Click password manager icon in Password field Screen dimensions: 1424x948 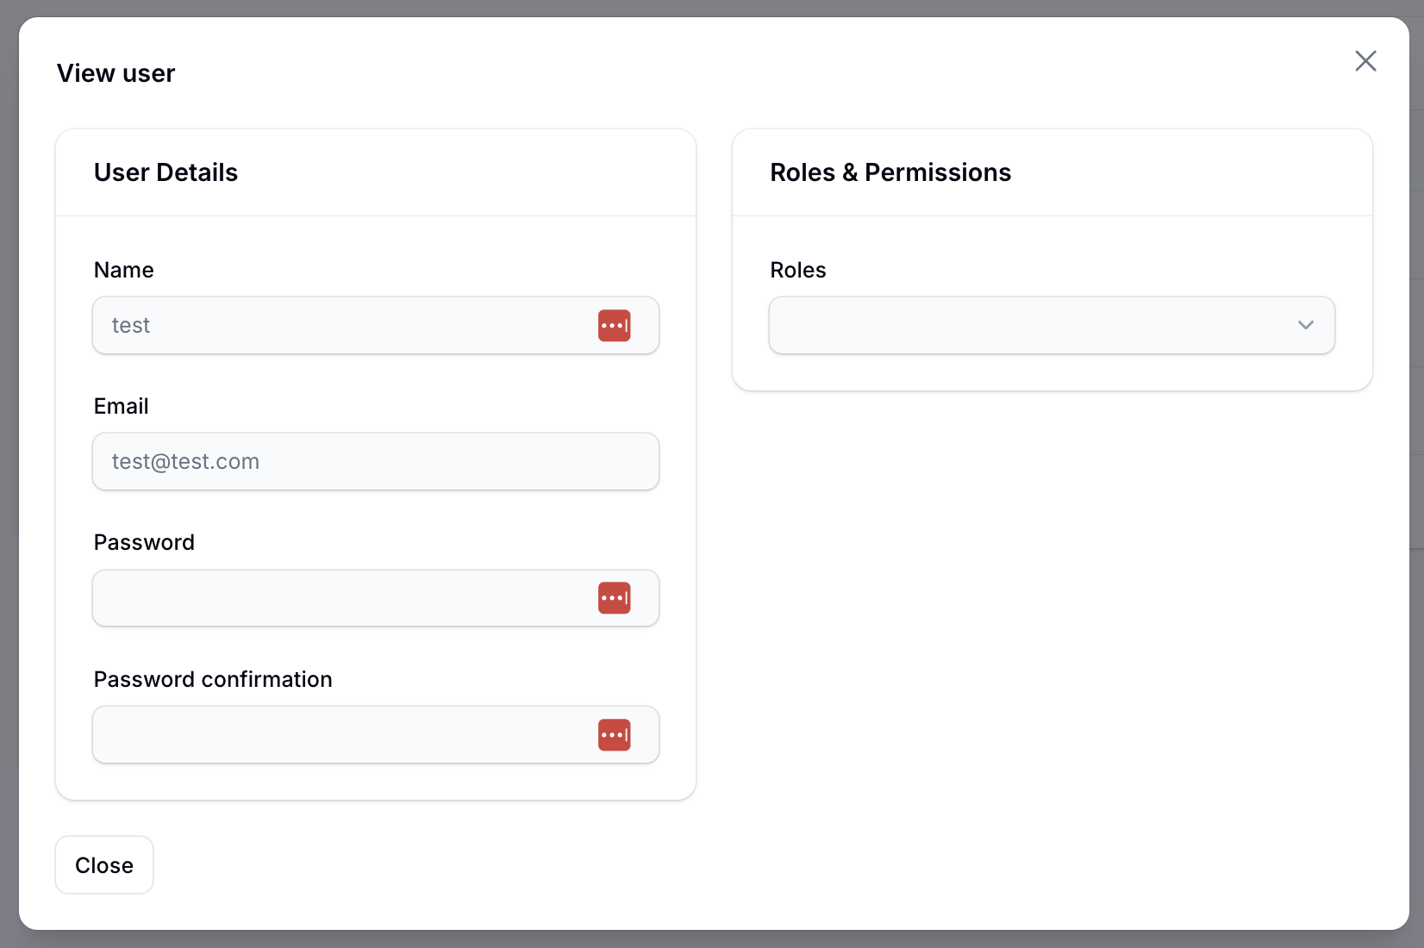615,598
